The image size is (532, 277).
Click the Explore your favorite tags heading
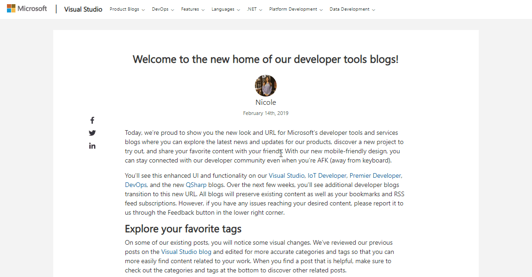point(183,229)
